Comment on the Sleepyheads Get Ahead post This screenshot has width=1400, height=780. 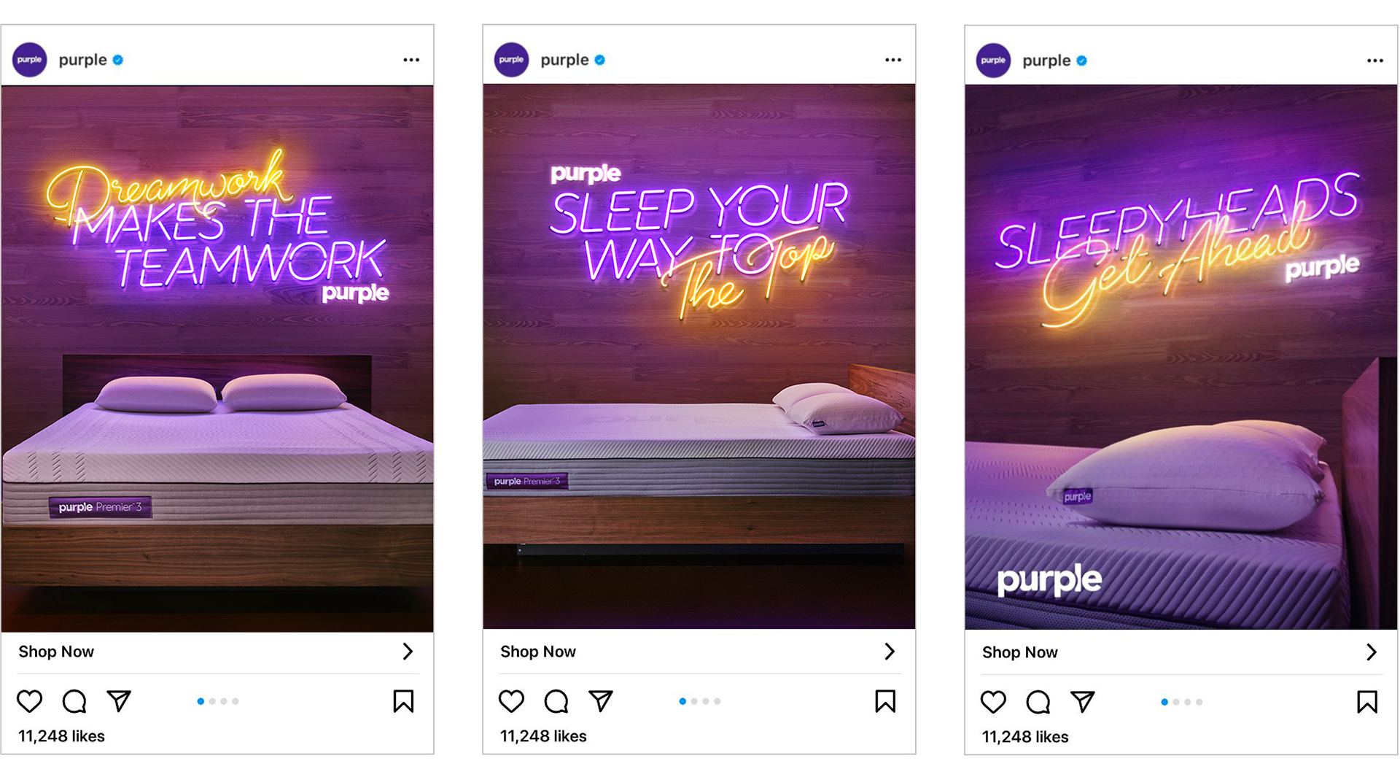(x=1038, y=702)
